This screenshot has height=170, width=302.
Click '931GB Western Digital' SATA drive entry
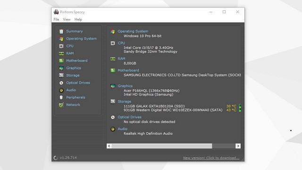173,110
